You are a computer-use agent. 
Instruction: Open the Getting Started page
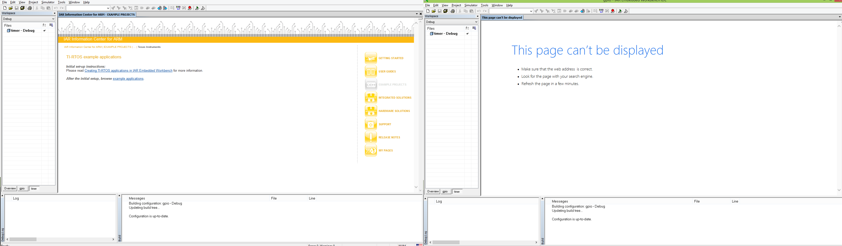coord(384,58)
